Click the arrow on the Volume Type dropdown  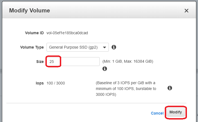point(104,47)
